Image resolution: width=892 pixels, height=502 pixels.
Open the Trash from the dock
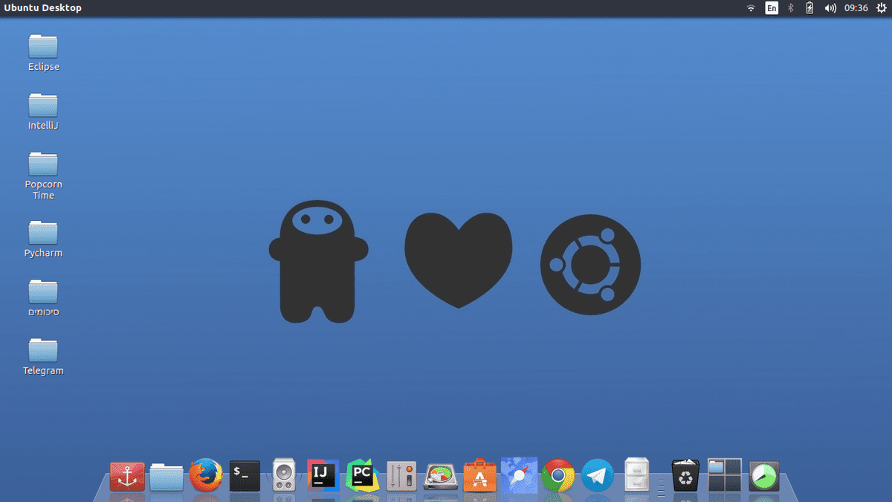click(685, 476)
